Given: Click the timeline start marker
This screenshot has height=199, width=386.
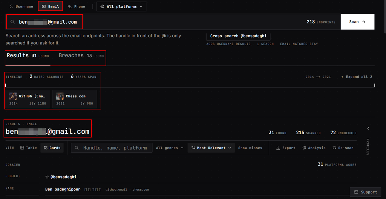Looking at the screenshot, I should point(6,85).
